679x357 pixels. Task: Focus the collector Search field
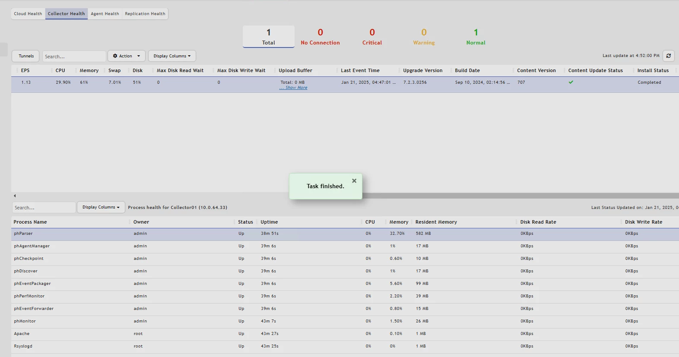[x=74, y=56]
